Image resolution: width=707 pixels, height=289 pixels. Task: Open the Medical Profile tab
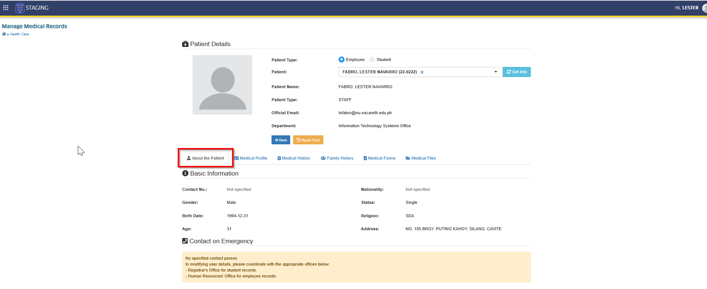[x=251, y=158]
